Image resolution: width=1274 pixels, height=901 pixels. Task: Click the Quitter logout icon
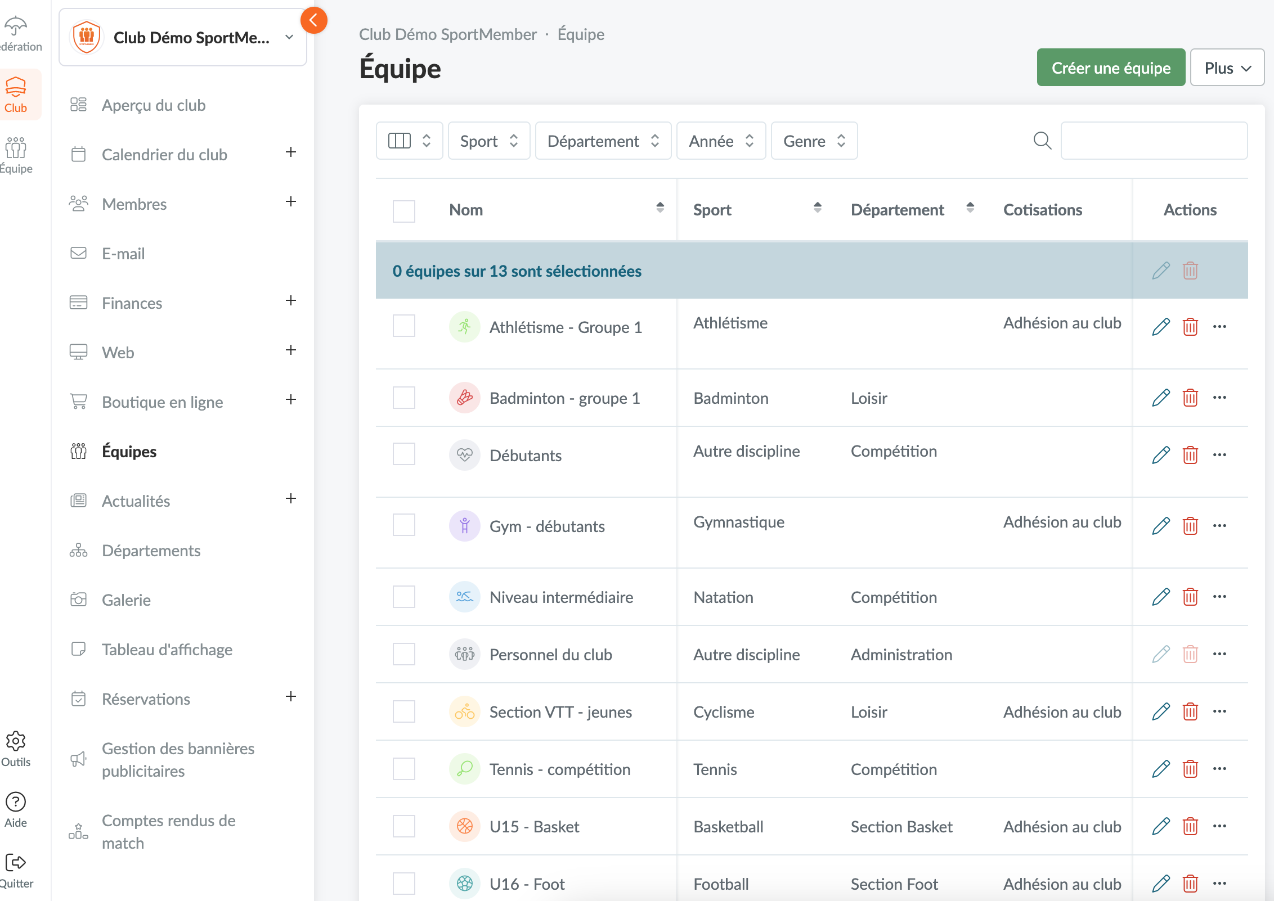(16, 863)
